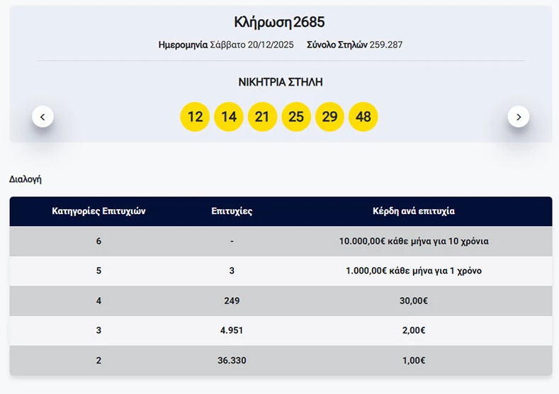559x394 pixels.
Task: Click the 249 winners count cell
Action: click(x=232, y=300)
